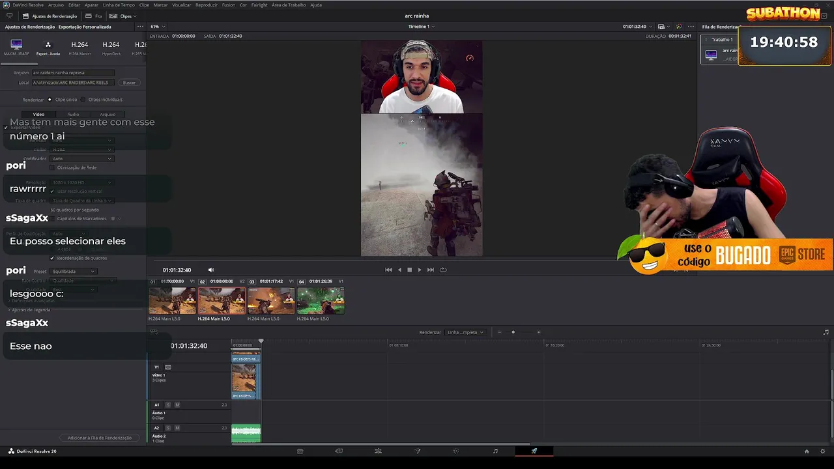
Task: Select clip 04 green thumbnail
Action: (x=321, y=301)
